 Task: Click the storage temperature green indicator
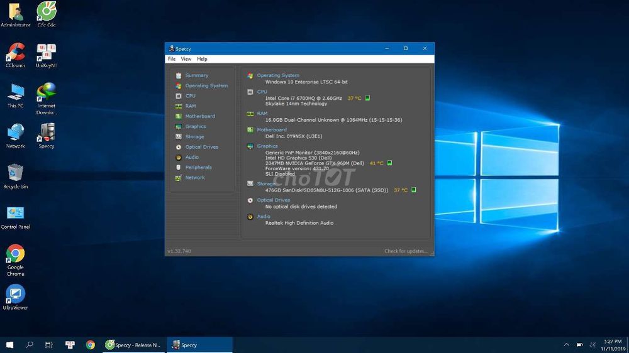point(414,190)
